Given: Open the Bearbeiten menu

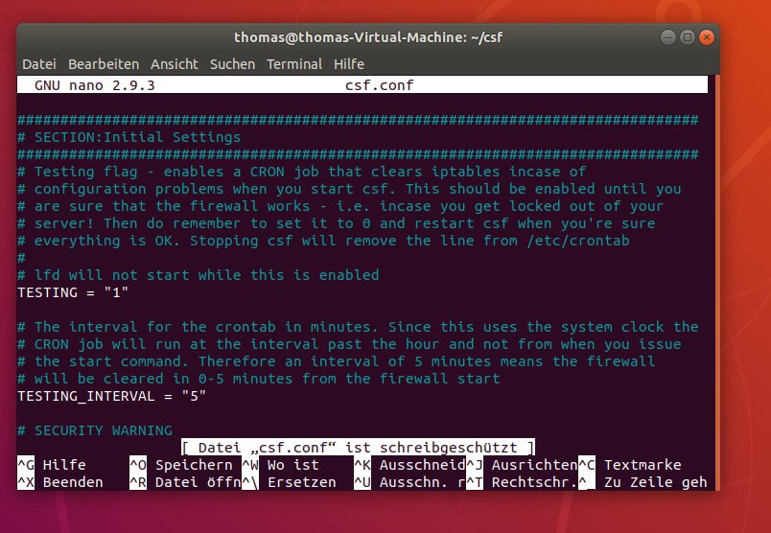Looking at the screenshot, I should coord(104,64).
